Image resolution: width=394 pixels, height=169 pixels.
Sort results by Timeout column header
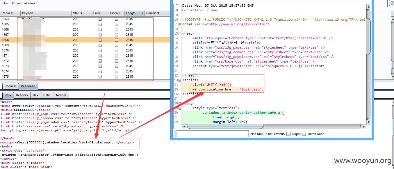pos(116,13)
